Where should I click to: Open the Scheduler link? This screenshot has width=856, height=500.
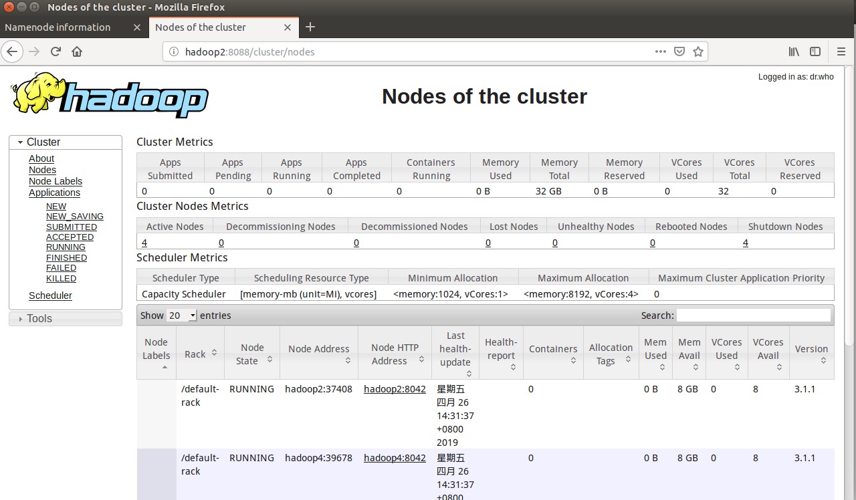coord(50,295)
